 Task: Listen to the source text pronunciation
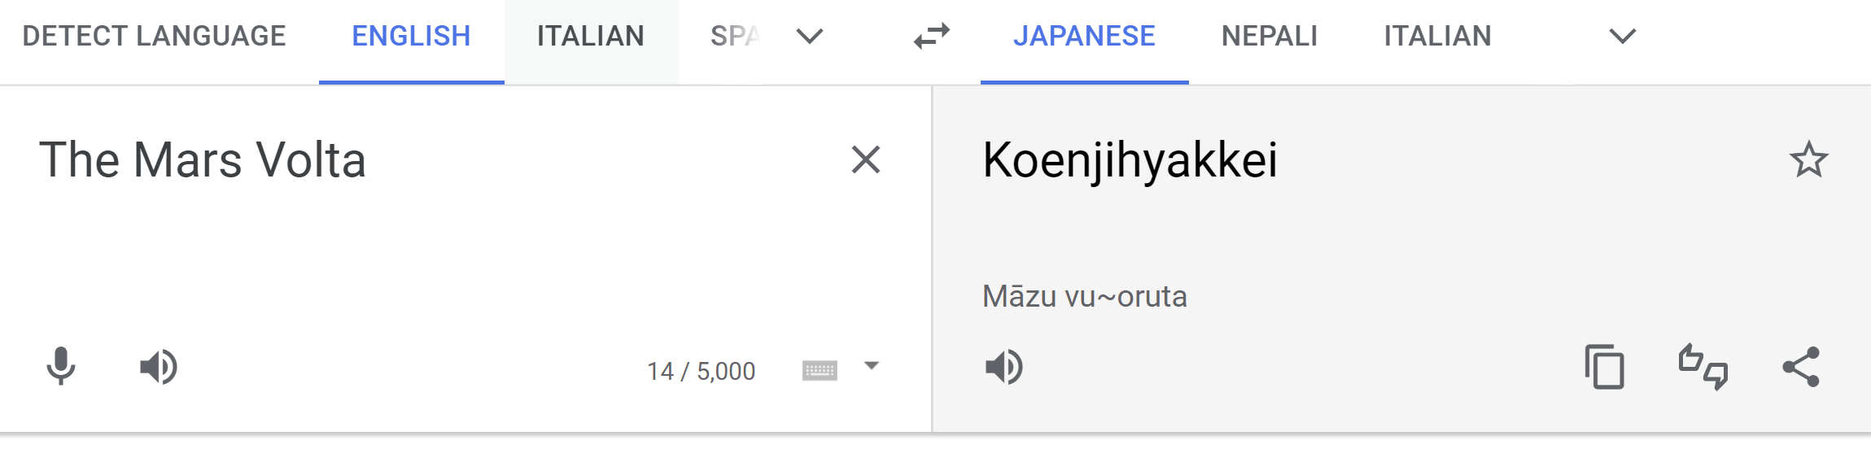point(159,367)
